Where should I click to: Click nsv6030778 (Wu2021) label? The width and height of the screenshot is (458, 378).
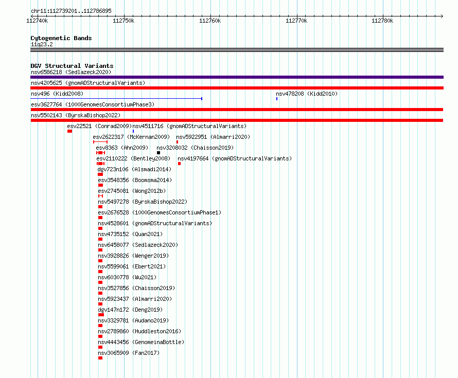127,277
